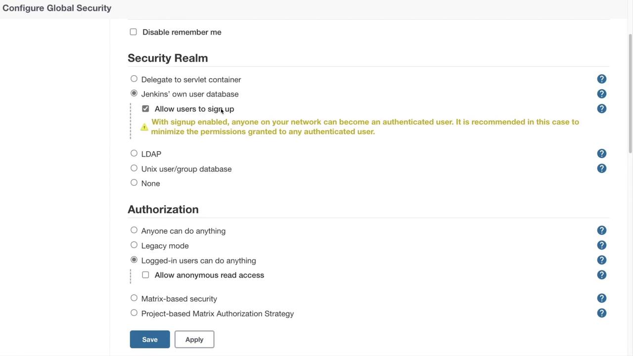Choose Matrix-based security authorization
Image resolution: width=633 pixels, height=356 pixels.
pos(134,298)
